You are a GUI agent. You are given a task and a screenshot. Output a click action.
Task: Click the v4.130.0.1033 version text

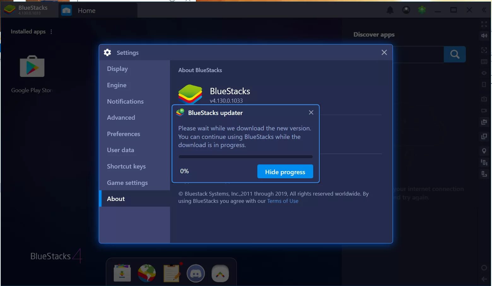226,101
